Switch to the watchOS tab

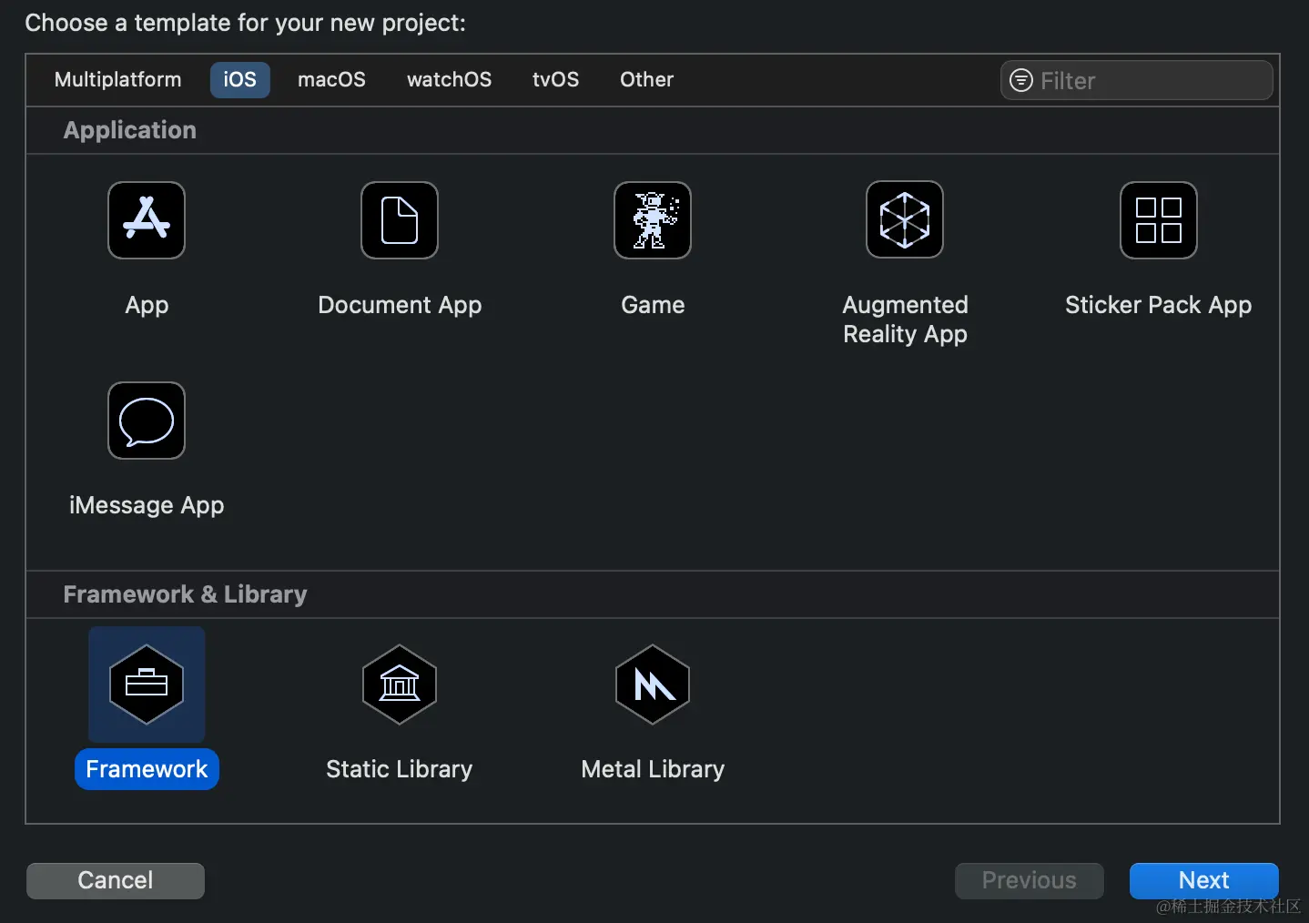(x=449, y=80)
